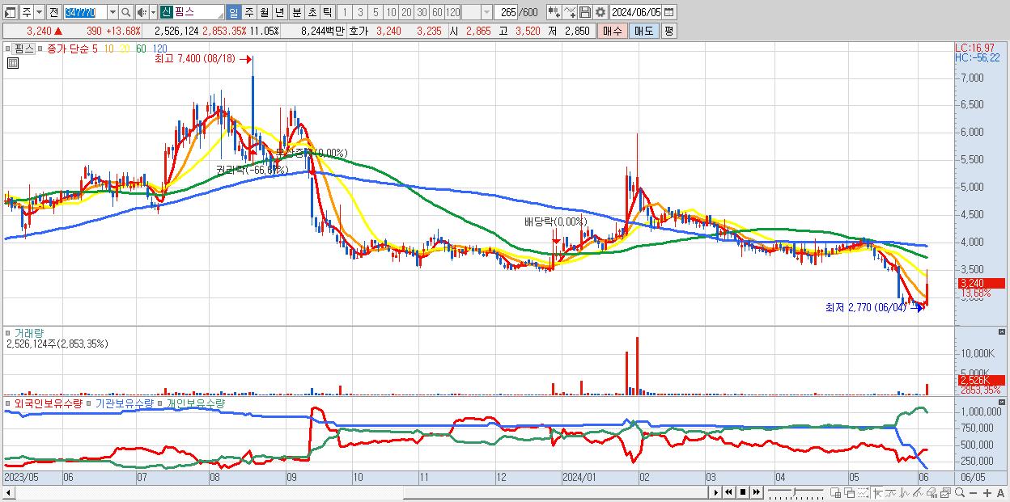
Task: Toggle the small square before 종가 단순 label
Action: click(x=42, y=49)
